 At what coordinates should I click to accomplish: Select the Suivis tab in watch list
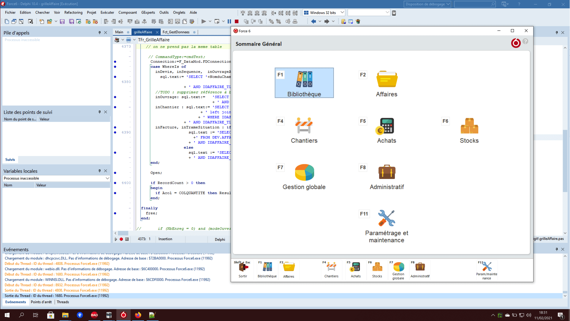(10, 160)
